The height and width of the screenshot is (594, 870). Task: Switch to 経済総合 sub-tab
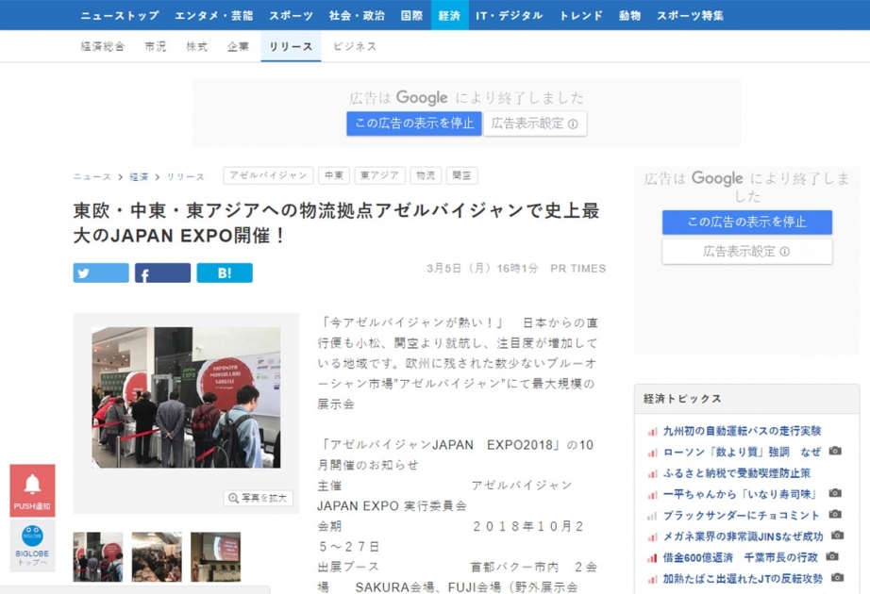(x=103, y=46)
